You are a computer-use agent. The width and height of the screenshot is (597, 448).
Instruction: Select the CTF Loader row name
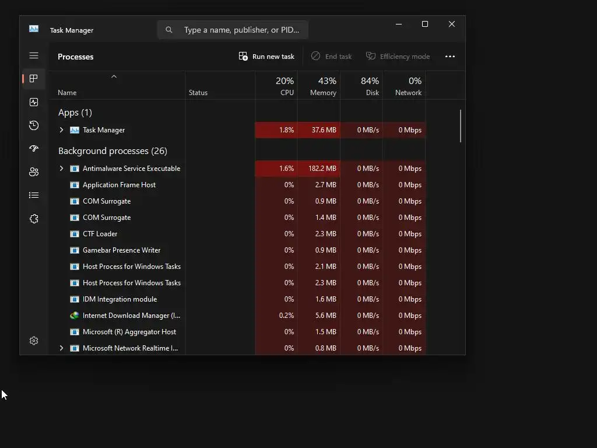click(x=100, y=234)
